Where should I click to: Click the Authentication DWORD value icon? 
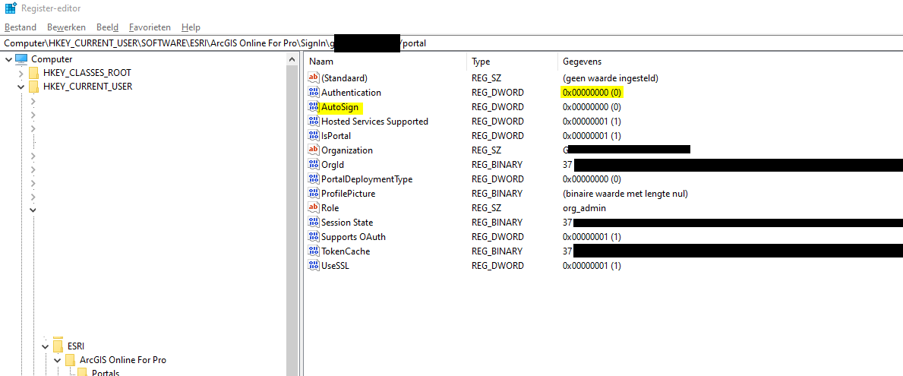[x=314, y=92]
